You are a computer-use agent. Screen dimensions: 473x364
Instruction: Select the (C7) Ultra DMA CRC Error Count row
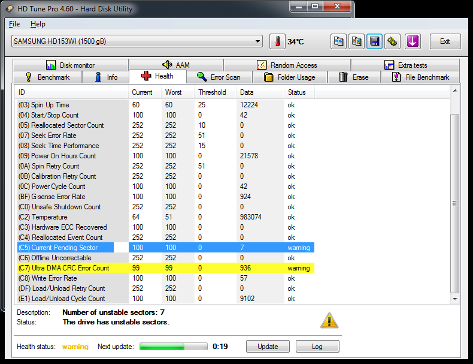point(166,268)
